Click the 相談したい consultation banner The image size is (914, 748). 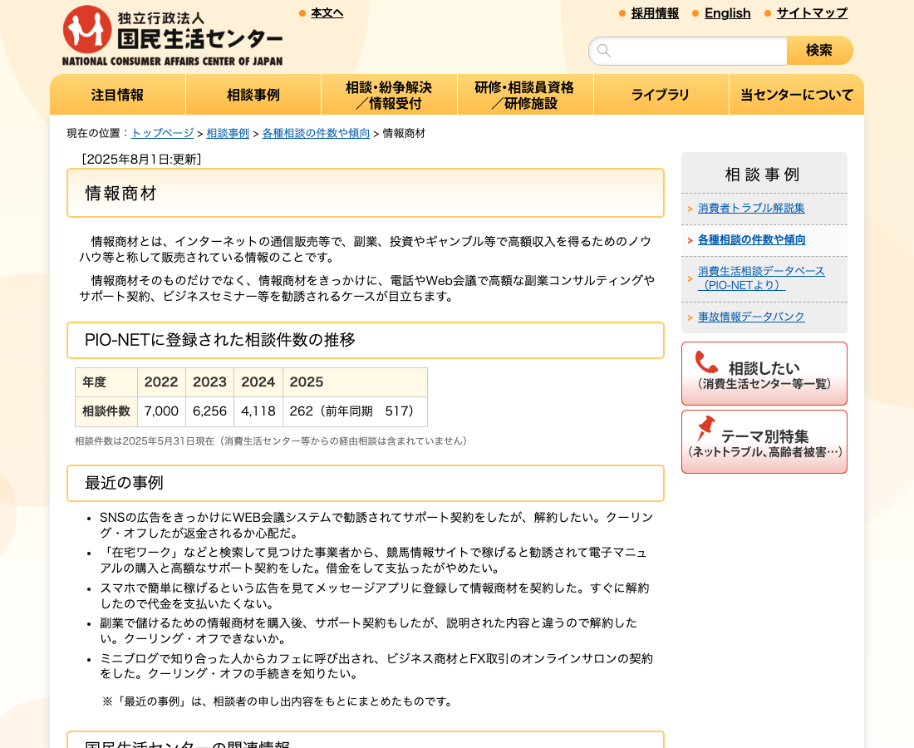pos(764,374)
